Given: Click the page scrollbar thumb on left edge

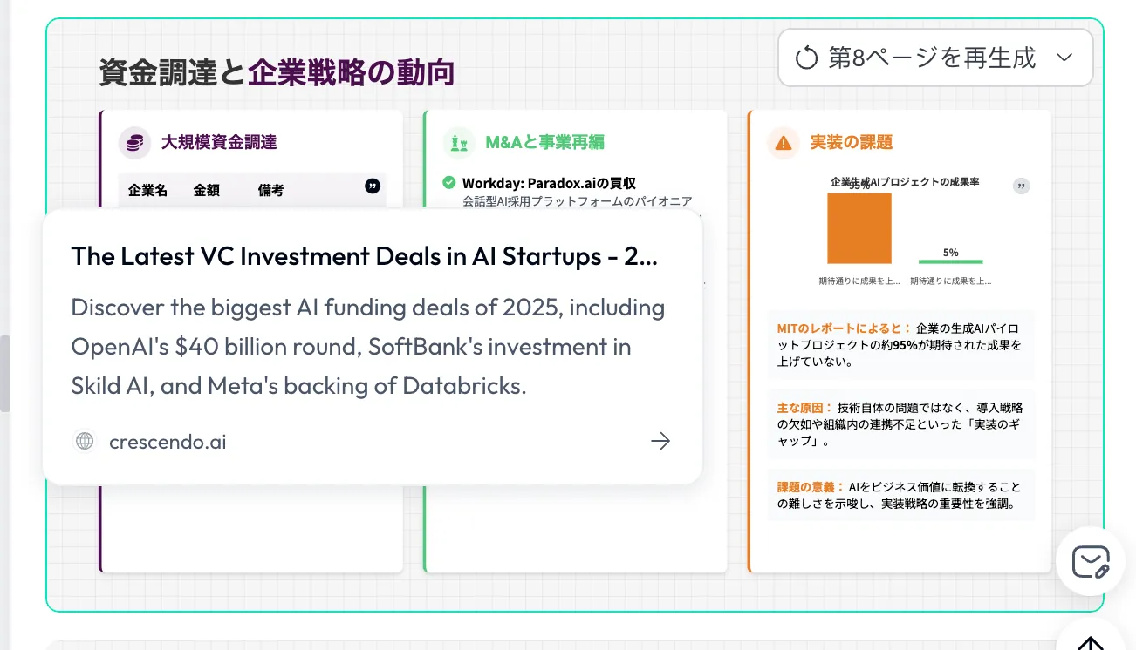Looking at the screenshot, I should 4,374.
